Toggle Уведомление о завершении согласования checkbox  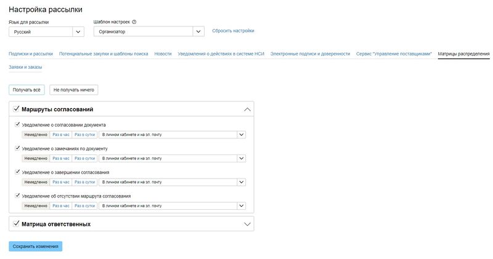click(x=18, y=172)
